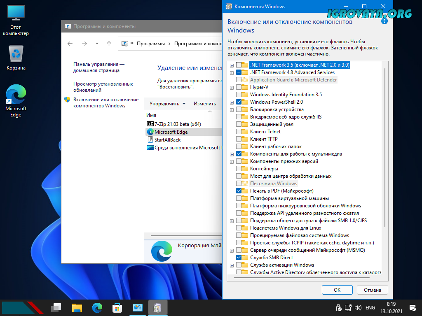The image size is (422, 316).
Task: Click the back arrow in Programs window
Action: (70, 44)
